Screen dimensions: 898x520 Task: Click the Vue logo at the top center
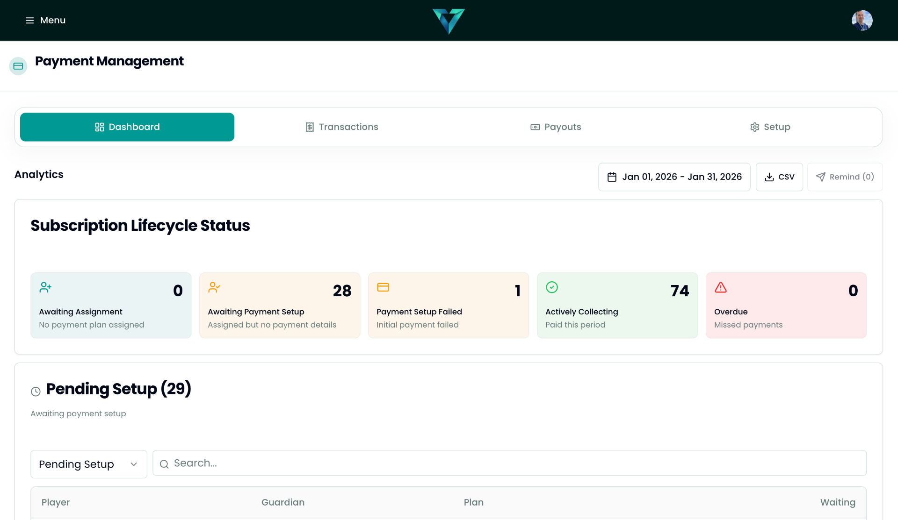pos(449,21)
